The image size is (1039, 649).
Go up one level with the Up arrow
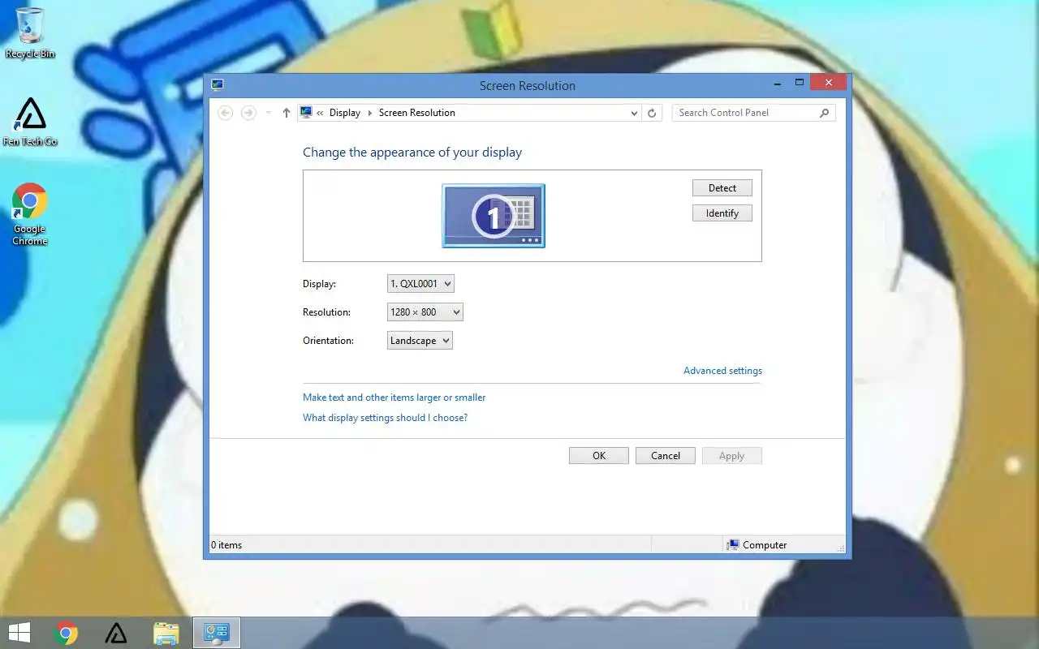[286, 113]
